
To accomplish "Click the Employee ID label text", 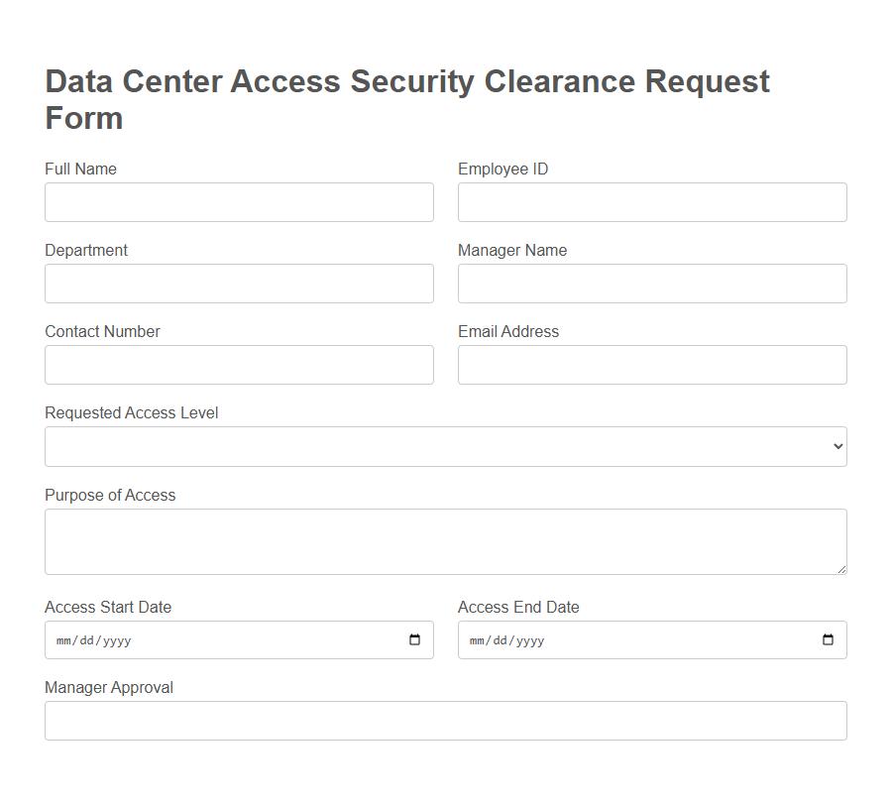I will (502, 169).
